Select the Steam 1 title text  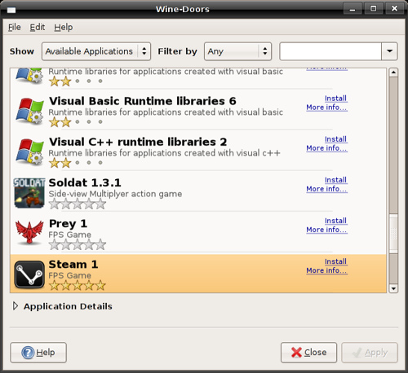pos(73,265)
